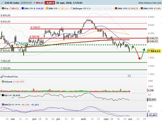Click the blue SMA (20) color swatch
This screenshot has height=121, width=162.
[23, 8]
